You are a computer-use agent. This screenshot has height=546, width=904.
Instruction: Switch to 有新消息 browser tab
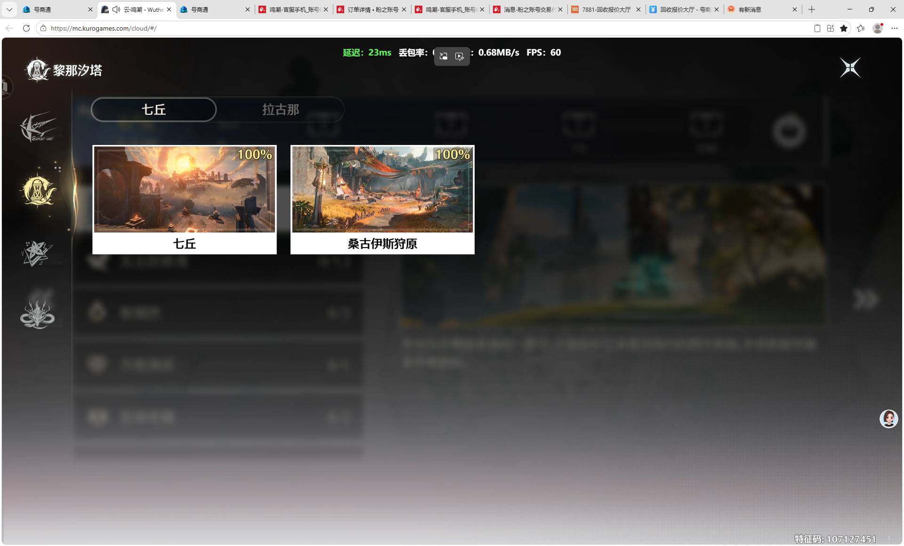(763, 9)
